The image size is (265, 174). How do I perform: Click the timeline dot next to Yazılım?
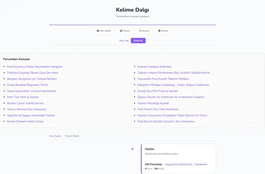pos(132,149)
